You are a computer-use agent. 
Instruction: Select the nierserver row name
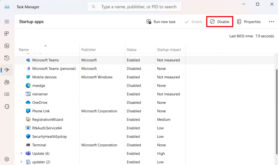coord(40,94)
